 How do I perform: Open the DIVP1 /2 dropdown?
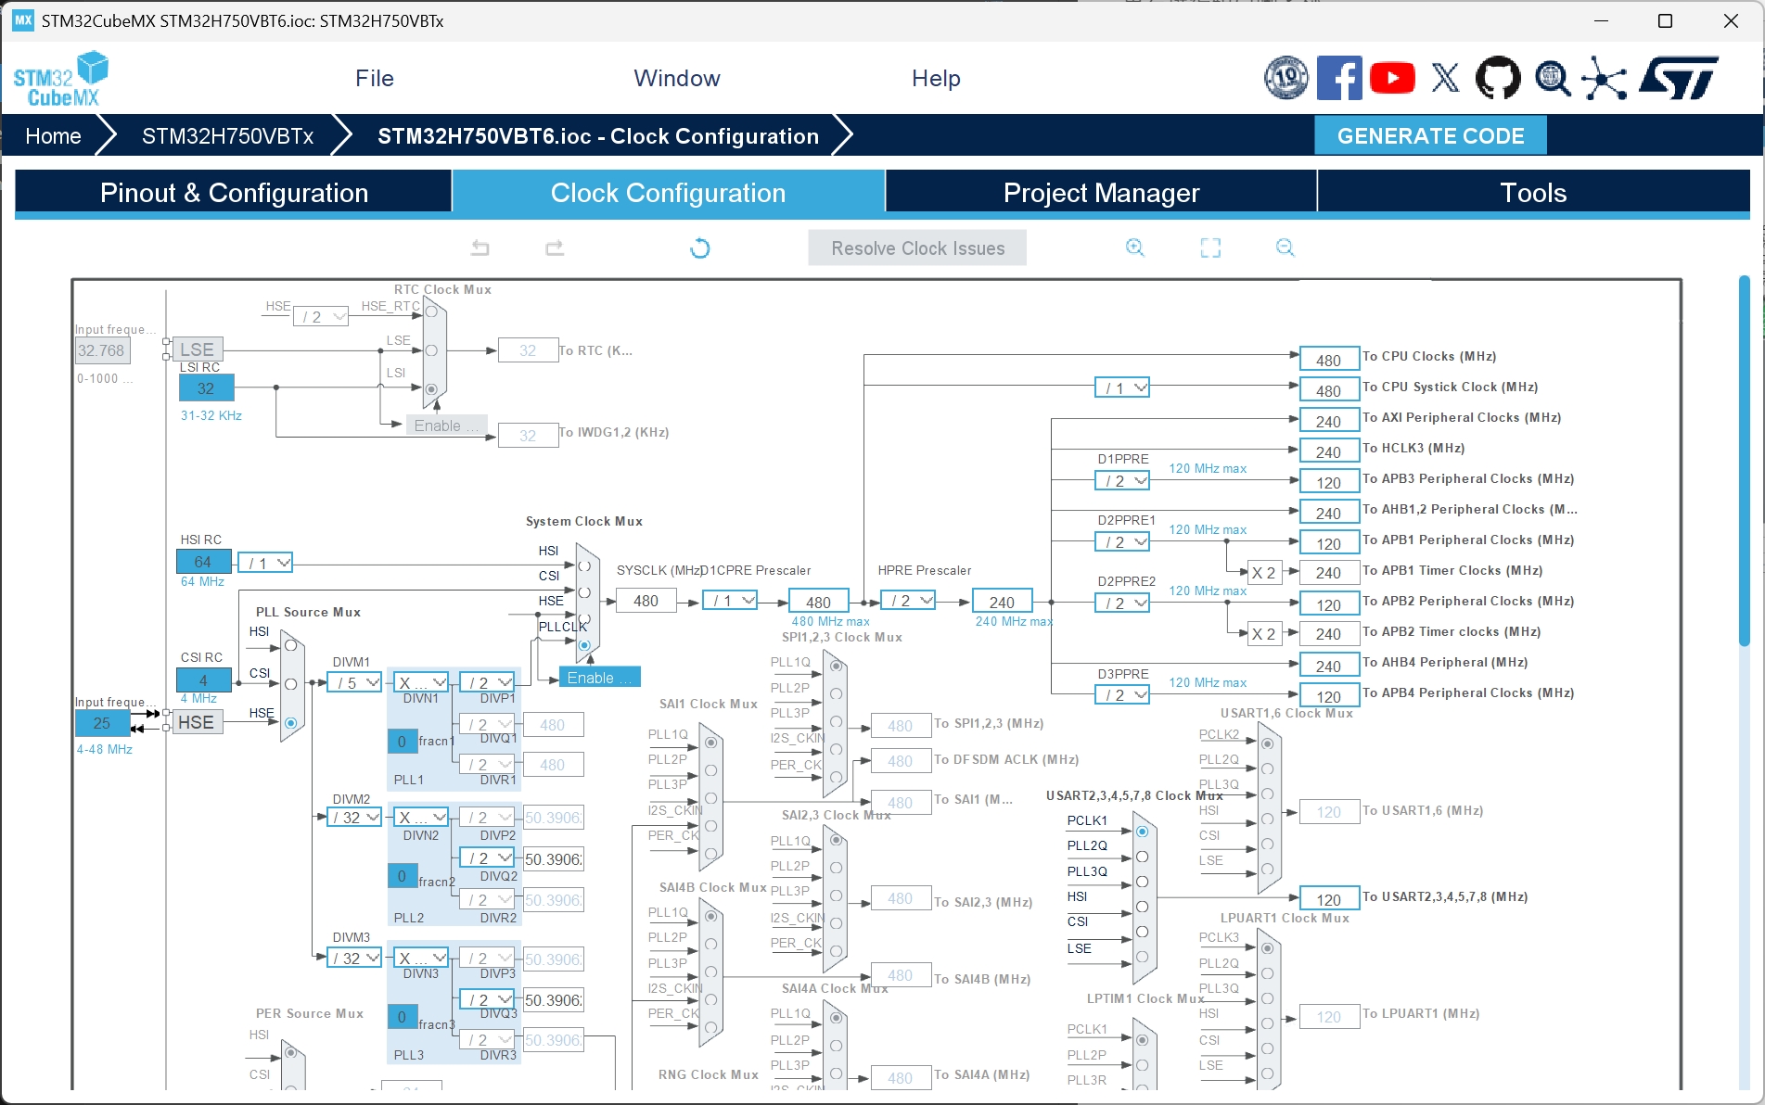487,682
